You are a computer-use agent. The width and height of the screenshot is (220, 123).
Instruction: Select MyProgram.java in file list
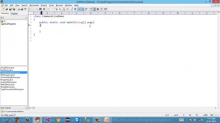coord(8,75)
